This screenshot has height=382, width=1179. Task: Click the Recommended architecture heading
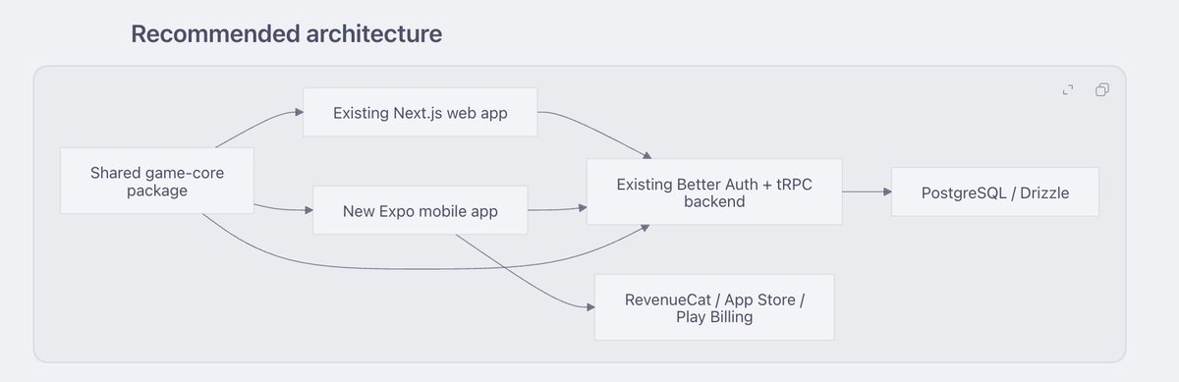click(x=286, y=34)
